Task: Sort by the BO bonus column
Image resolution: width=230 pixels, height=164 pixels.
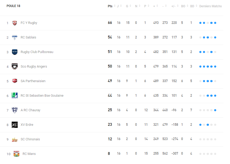Action: point(185,6)
